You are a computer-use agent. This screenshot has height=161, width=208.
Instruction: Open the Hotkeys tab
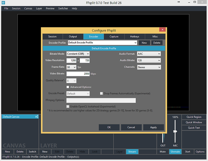135,36
